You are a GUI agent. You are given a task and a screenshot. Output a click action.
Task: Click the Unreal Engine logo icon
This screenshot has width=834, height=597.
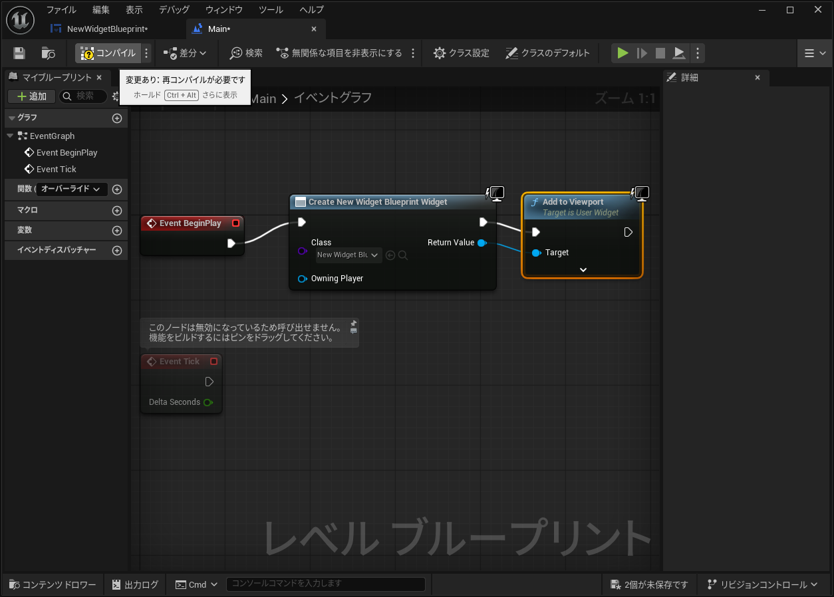pos(20,19)
